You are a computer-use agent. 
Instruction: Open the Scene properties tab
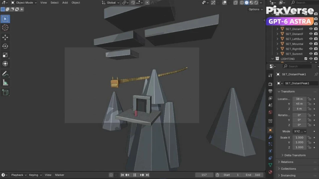tap(270, 105)
